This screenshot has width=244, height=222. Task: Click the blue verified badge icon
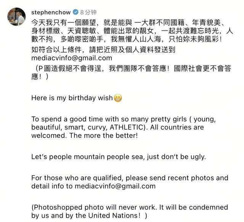pyautogui.click(x=75, y=12)
